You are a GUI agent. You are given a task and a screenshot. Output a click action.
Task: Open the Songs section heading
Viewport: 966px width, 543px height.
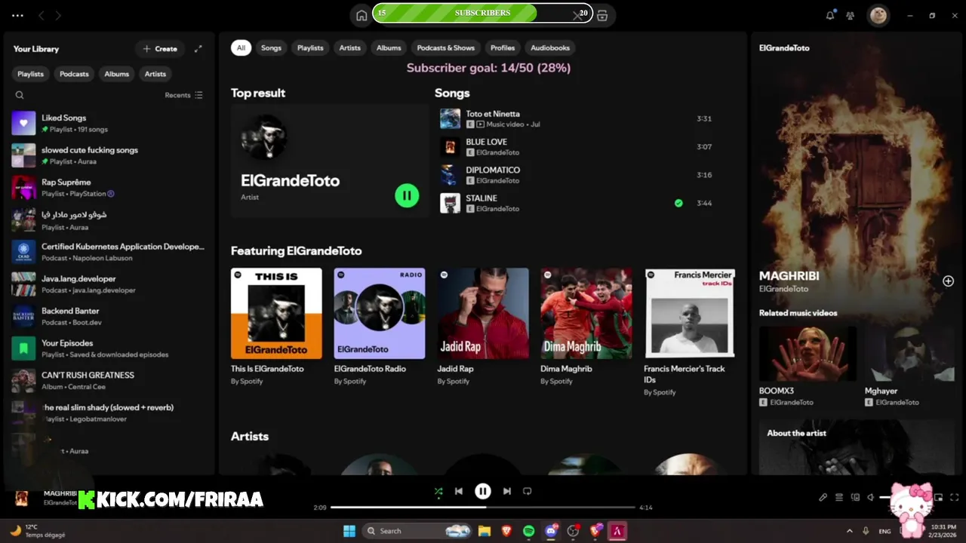pos(452,93)
